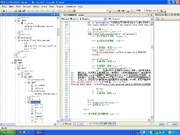This screenshot has width=180, height=135.
Task: Collapse the media_logo tree node
Action: [15, 37]
